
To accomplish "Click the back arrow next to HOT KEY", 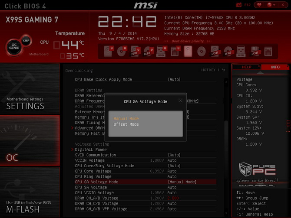I will 224,70.
